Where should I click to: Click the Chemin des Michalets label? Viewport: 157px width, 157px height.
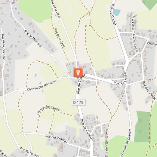click(x=42, y=85)
